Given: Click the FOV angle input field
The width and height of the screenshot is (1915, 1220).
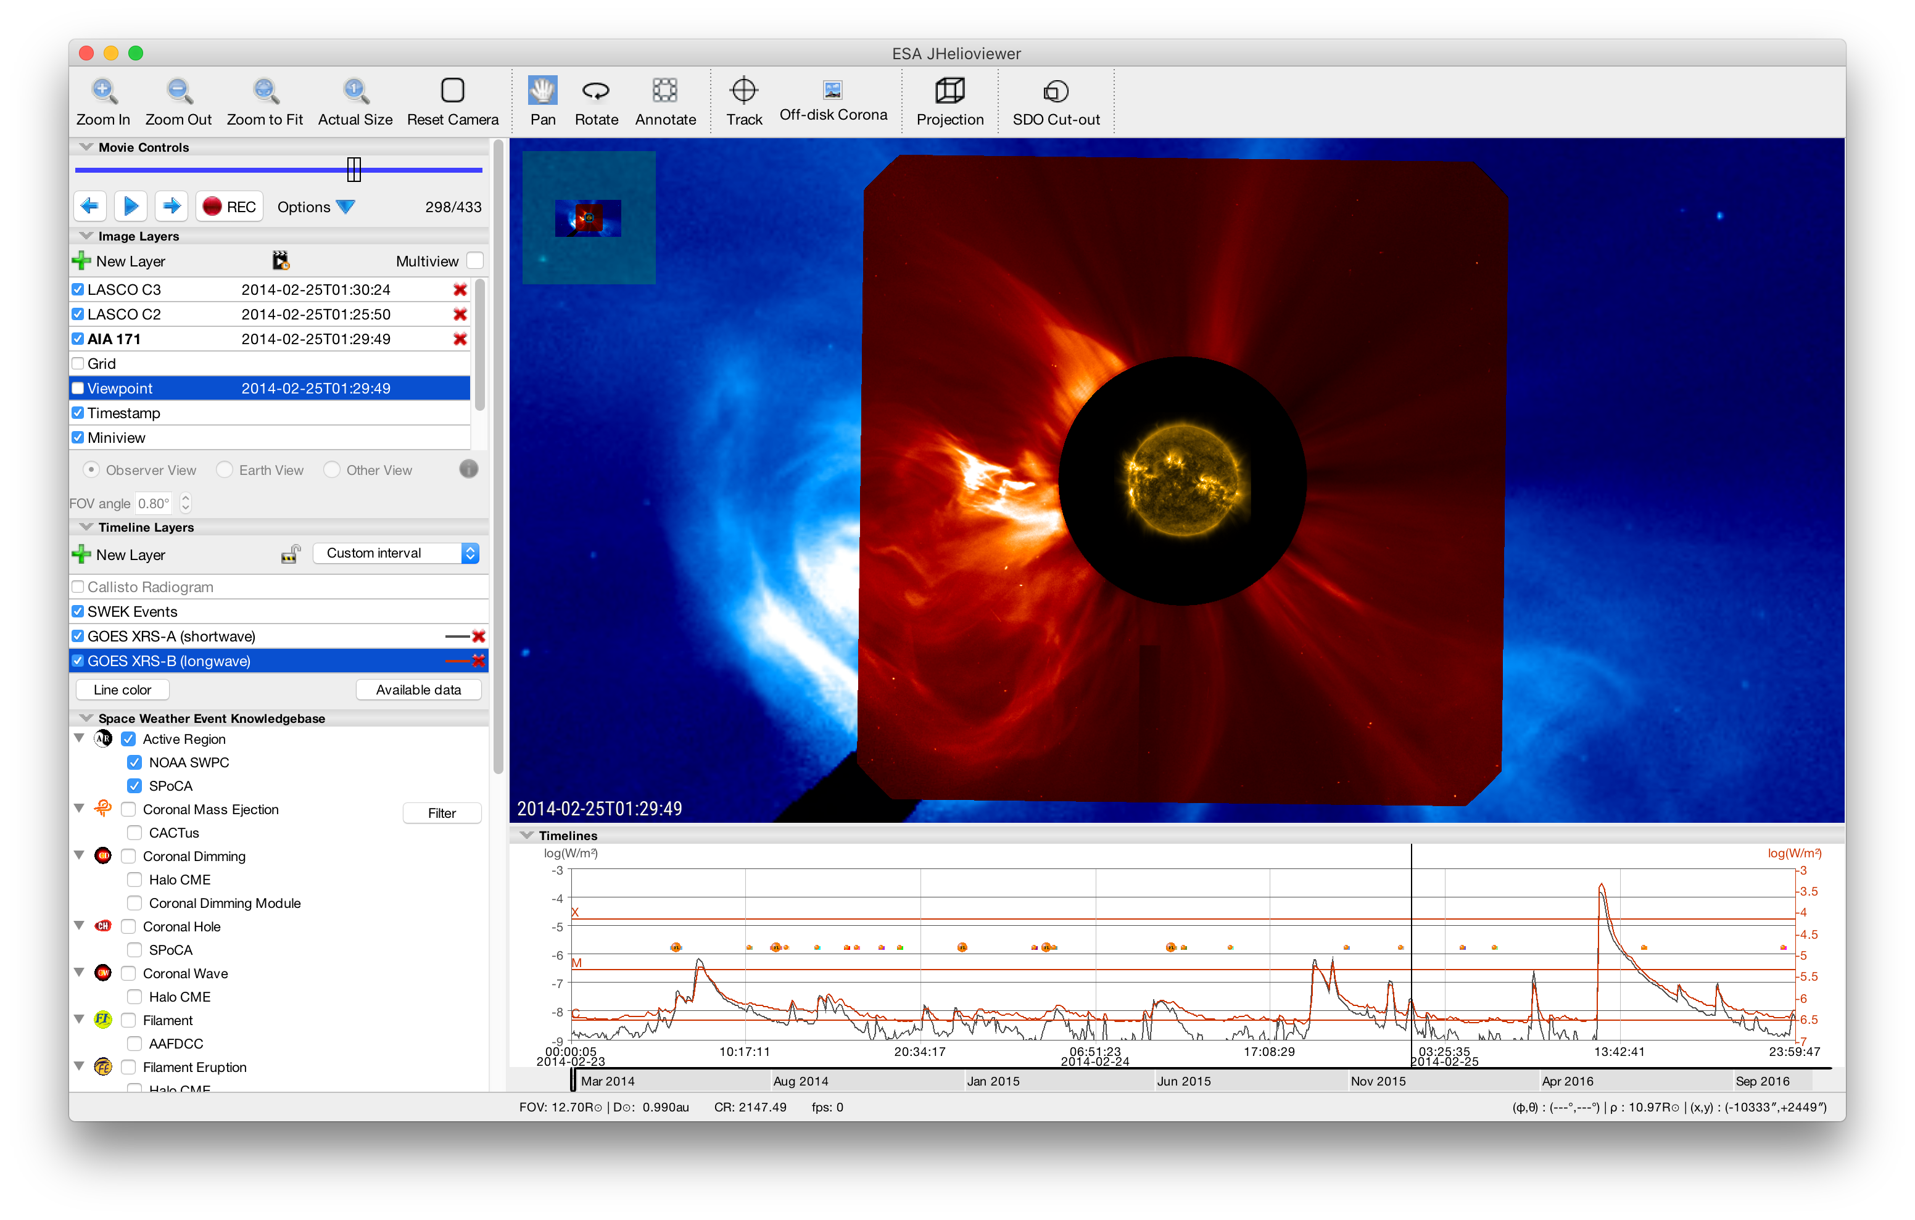Looking at the screenshot, I should [154, 503].
